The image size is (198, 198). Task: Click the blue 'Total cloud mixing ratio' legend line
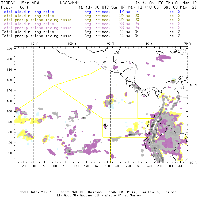click(x=28, y=12)
